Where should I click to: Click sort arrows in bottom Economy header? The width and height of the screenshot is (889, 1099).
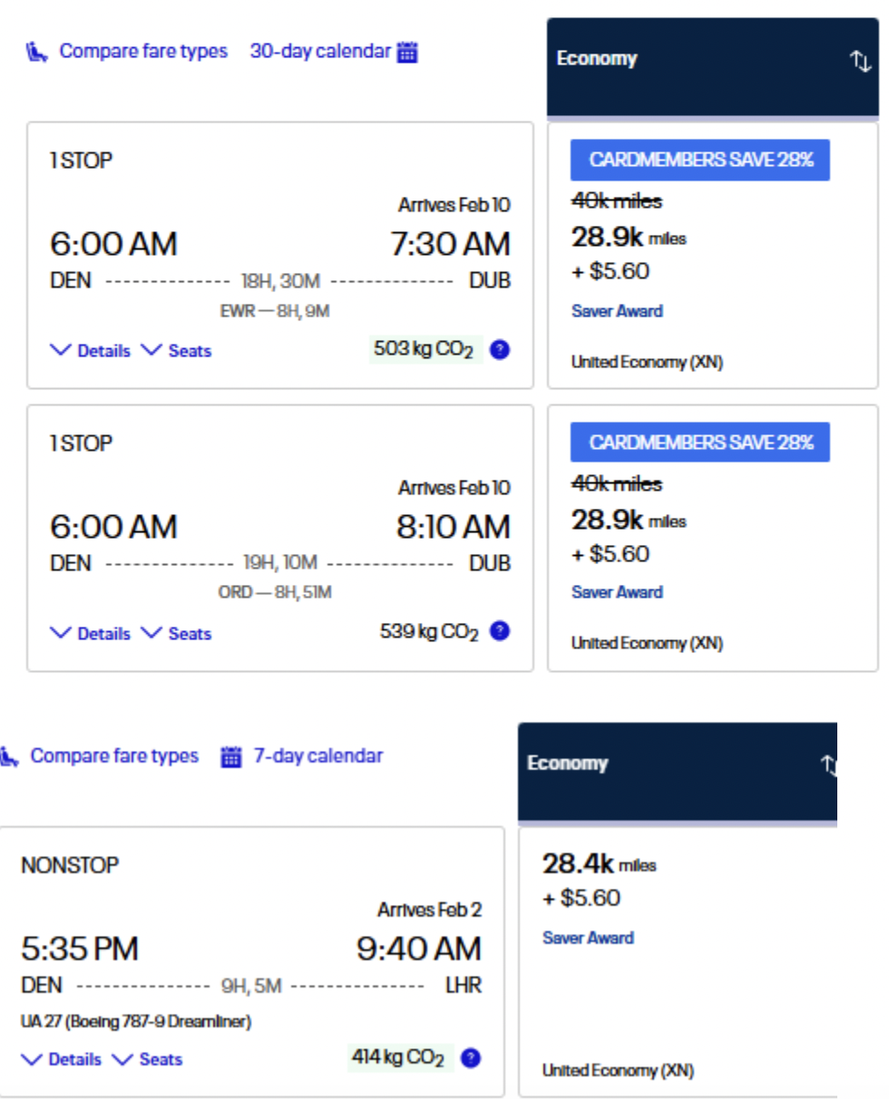[x=829, y=764]
